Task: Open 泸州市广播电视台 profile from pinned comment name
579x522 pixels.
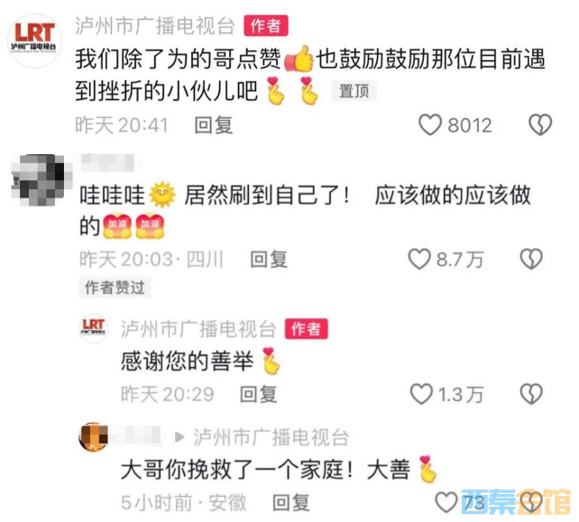Action: point(155,26)
